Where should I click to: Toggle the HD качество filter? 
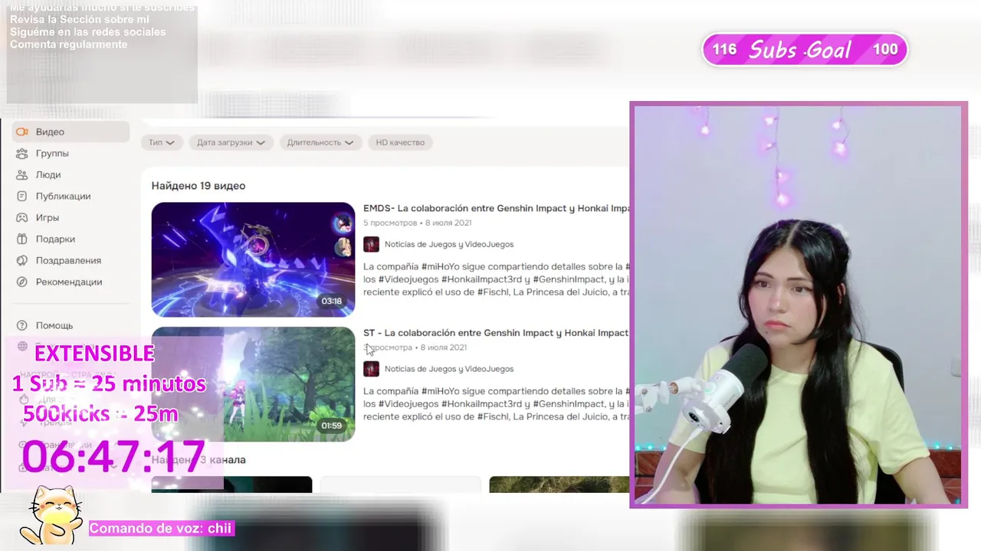coord(400,142)
